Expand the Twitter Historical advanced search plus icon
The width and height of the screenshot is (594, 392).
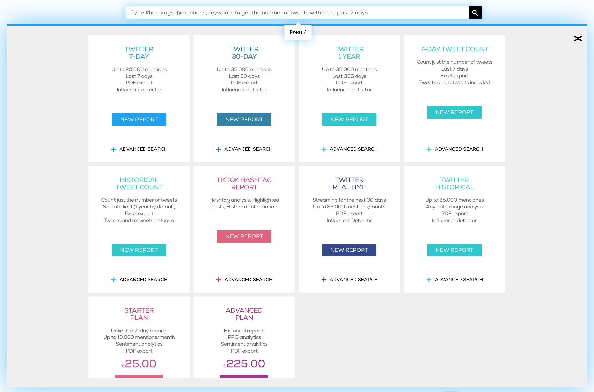click(x=429, y=280)
